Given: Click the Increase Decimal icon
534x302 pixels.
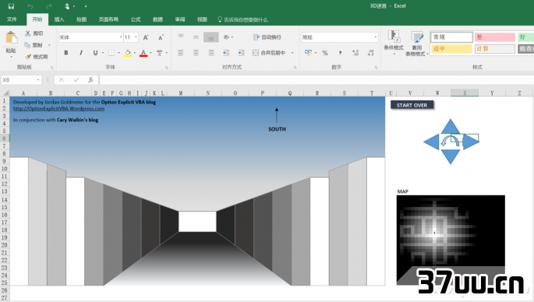Looking at the screenshot, I should [x=355, y=53].
